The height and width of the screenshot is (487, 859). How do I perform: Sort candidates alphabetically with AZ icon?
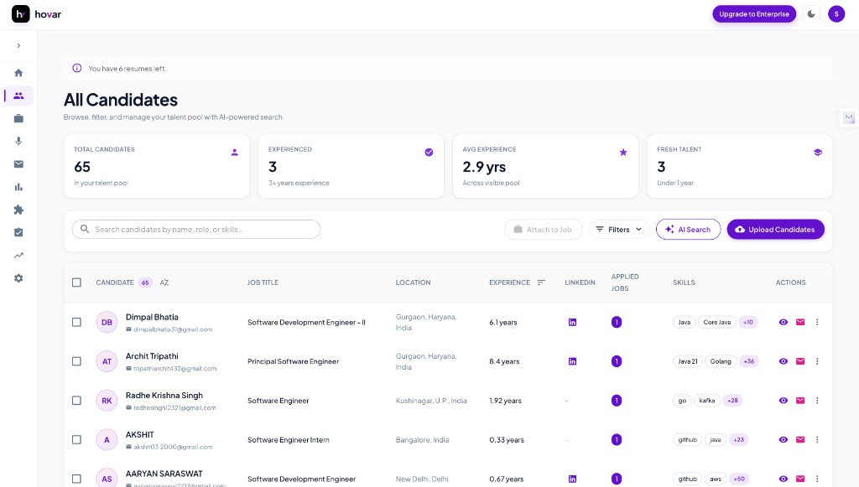(x=164, y=282)
